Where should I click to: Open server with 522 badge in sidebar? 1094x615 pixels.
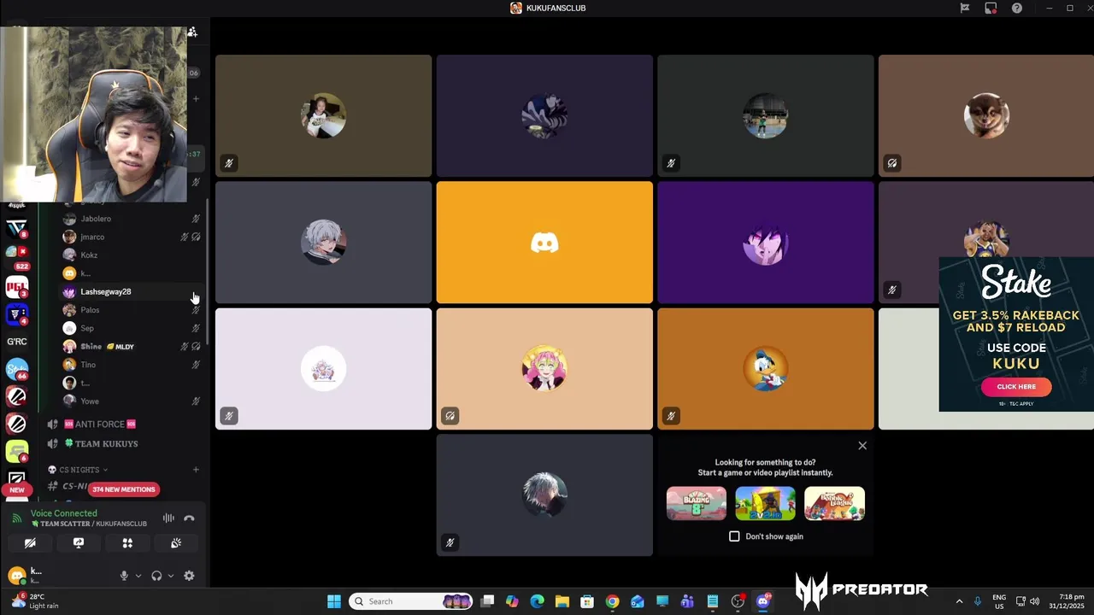point(16,256)
